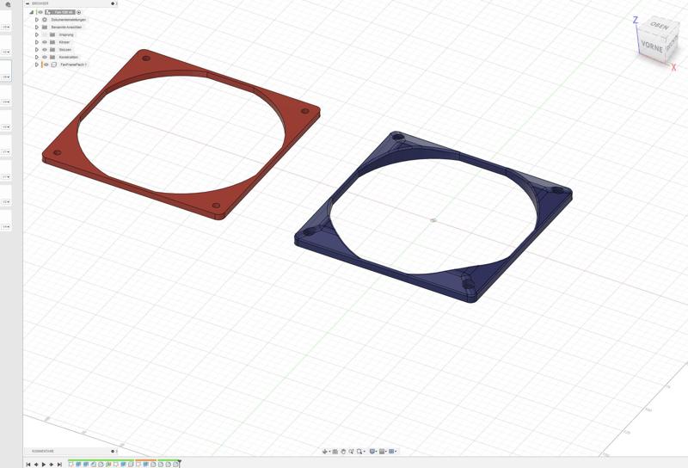The width and height of the screenshot is (688, 468).
Task: Click the VORNE face of the ViewCube
Action: [652, 46]
